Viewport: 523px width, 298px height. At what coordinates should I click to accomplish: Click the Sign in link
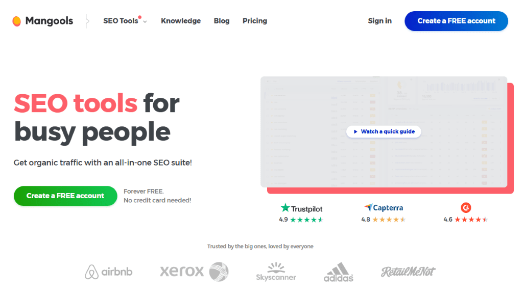379,21
